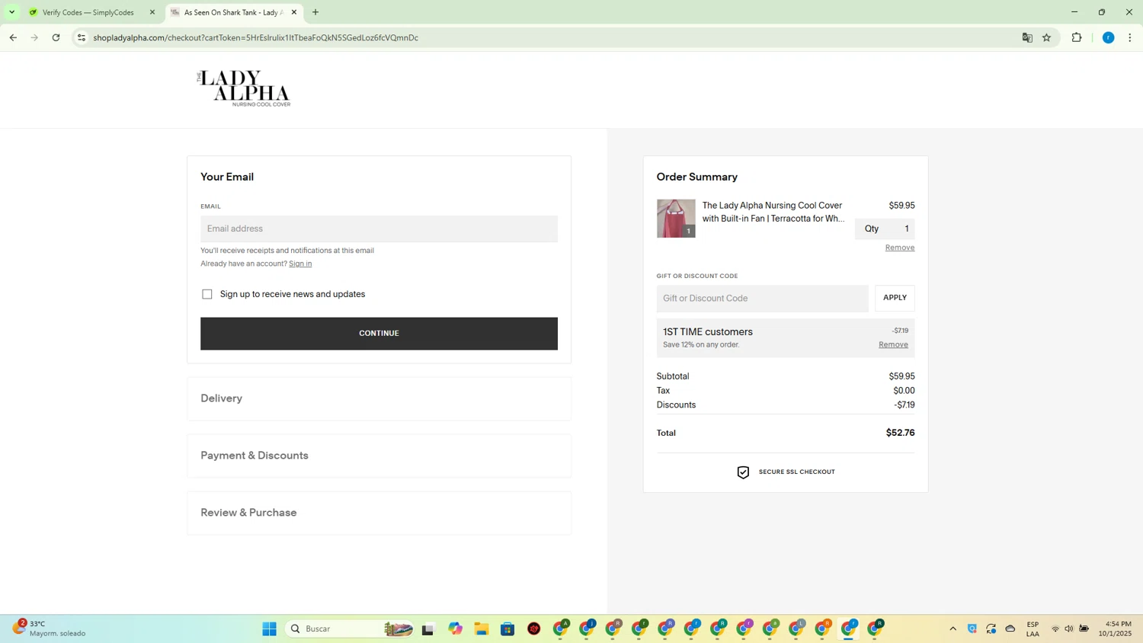Image resolution: width=1143 pixels, height=643 pixels.
Task: Click the Total amount $52.76
Action: pyautogui.click(x=900, y=433)
